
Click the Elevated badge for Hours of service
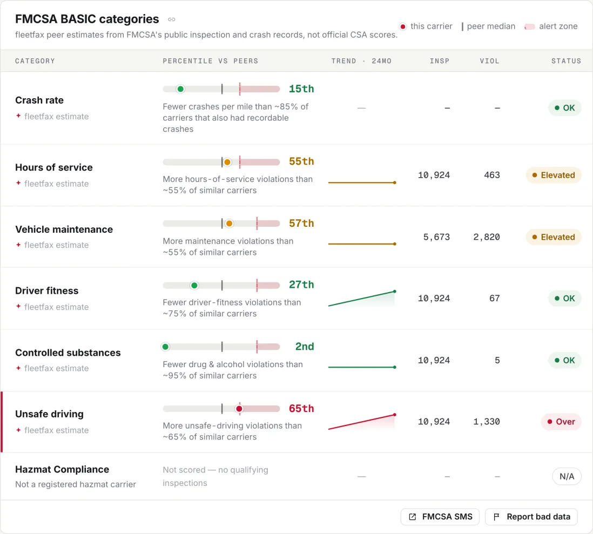coord(554,175)
